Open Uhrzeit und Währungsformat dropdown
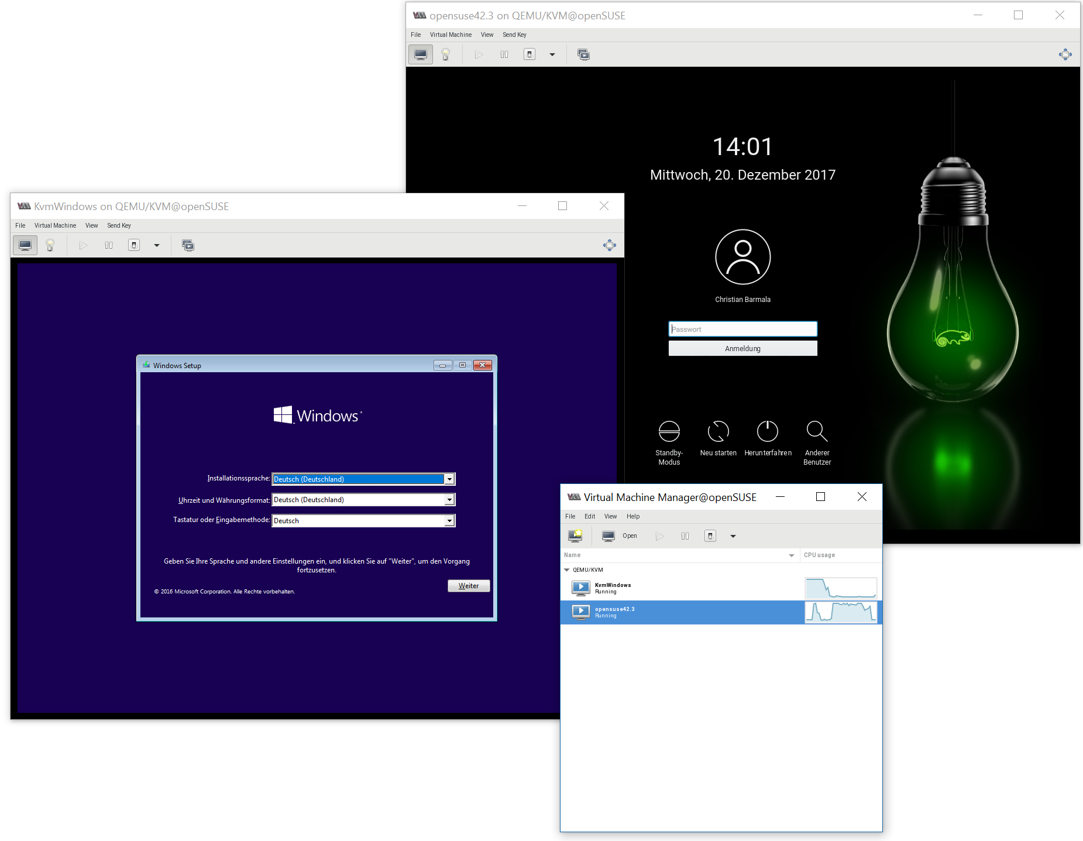 point(363,500)
